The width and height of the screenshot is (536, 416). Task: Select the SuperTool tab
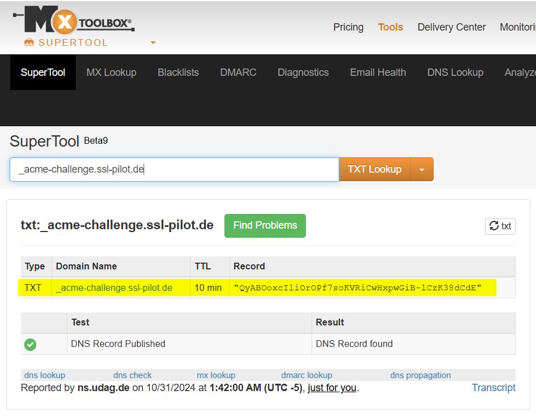click(x=43, y=72)
